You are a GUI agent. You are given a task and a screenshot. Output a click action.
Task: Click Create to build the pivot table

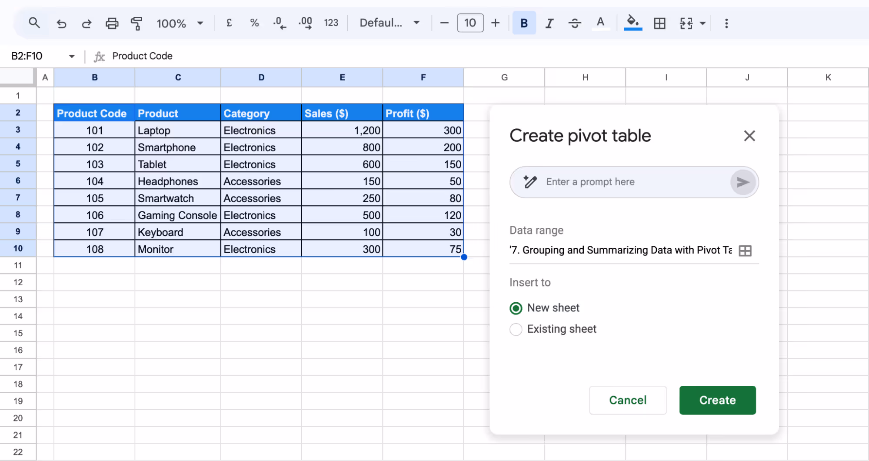(717, 400)
